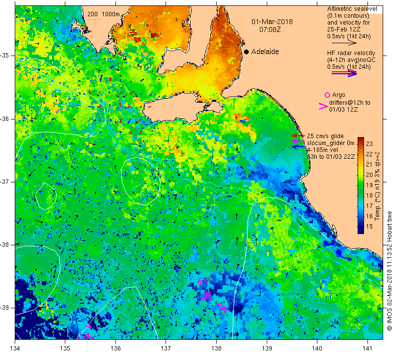This screenshot has height=354, width=393.
Task: Select the '07:08Z' time text
Action: 270,29
